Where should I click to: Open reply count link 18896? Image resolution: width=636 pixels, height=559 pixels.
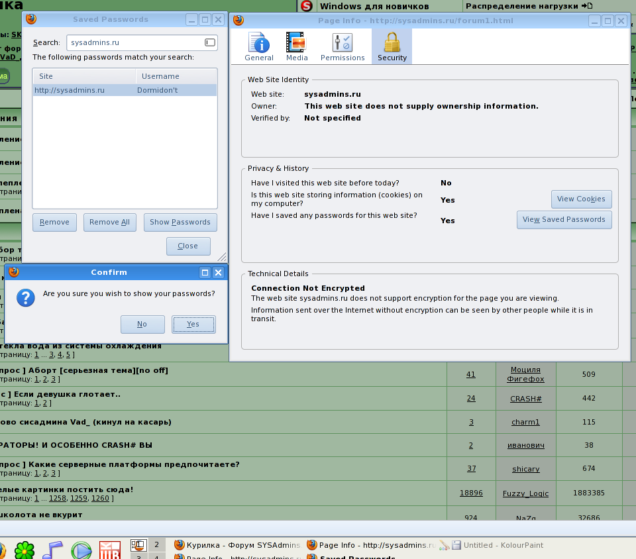pyautogui.click(x=471, y=493)
